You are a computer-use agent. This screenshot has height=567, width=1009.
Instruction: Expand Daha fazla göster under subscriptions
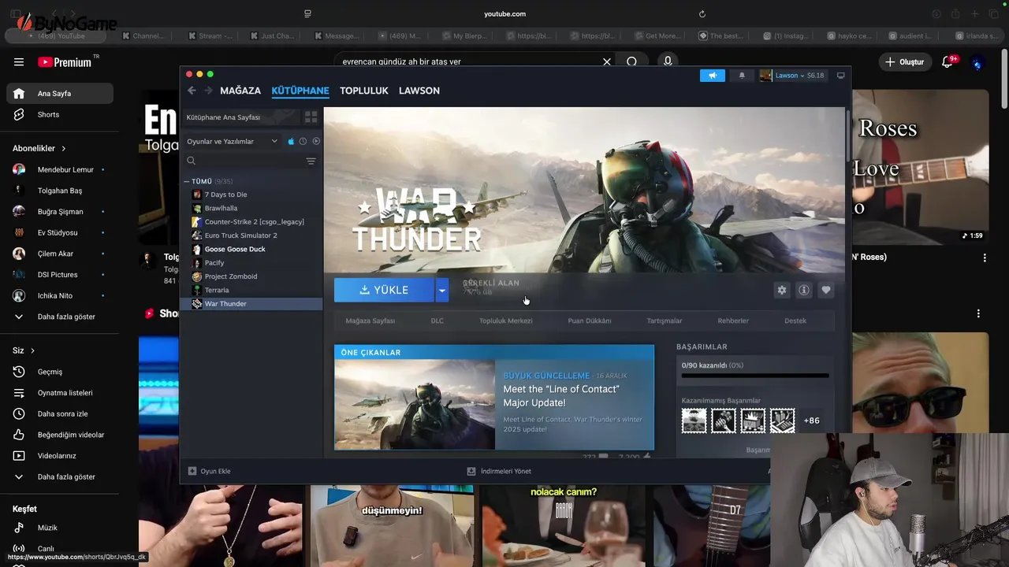(60, 317)
